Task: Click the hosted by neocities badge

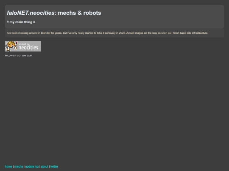Action: [23, 46]
